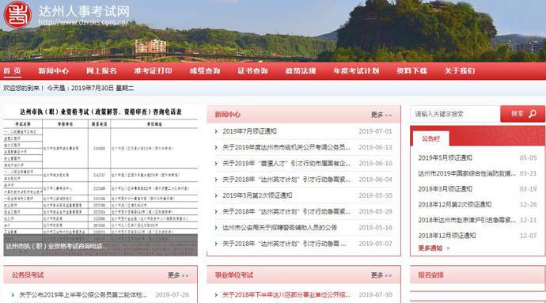This screenshot has height=303, width=546.
Task: Click the site title 达州人事考试网
Action: [x=84, y=11]
